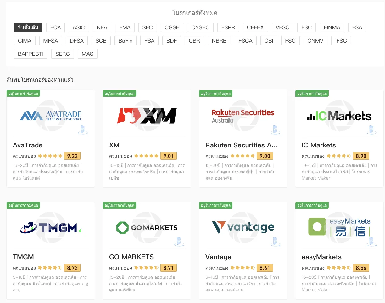Viewport: 385px width, 303px height.
Task: Open the VR icon on GO MARKETS card
Action: click(179, 242)
